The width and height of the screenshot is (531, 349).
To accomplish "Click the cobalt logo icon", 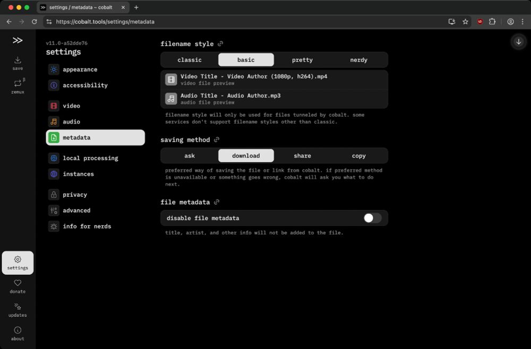I will tap(18, 40).
